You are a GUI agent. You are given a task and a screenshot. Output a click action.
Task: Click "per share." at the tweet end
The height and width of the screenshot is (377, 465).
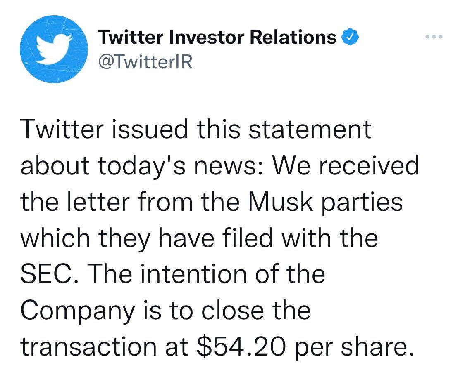pyautogui.click(x=354, y=347)
